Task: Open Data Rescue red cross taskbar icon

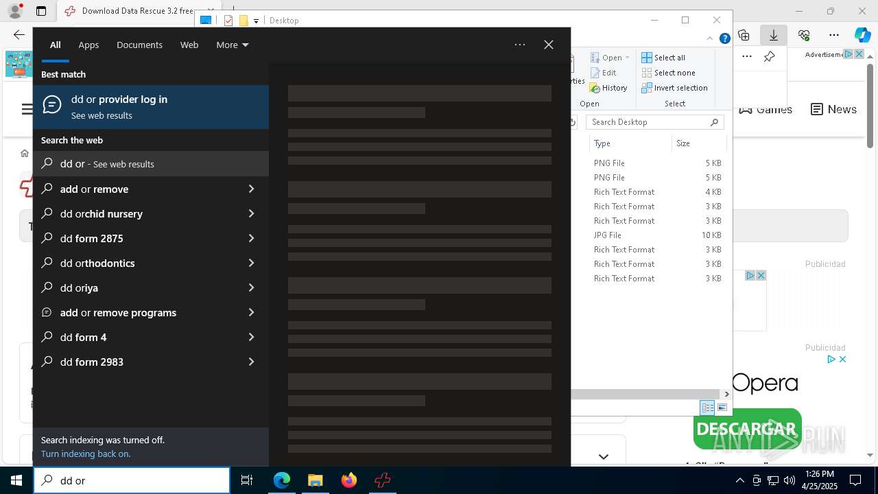Action: point(382,480)
